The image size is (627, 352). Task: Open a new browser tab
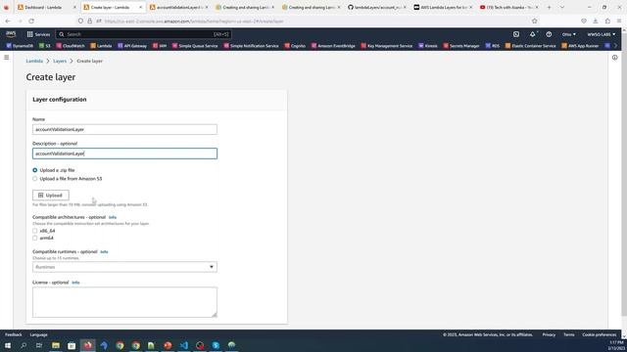coord(549,7)
